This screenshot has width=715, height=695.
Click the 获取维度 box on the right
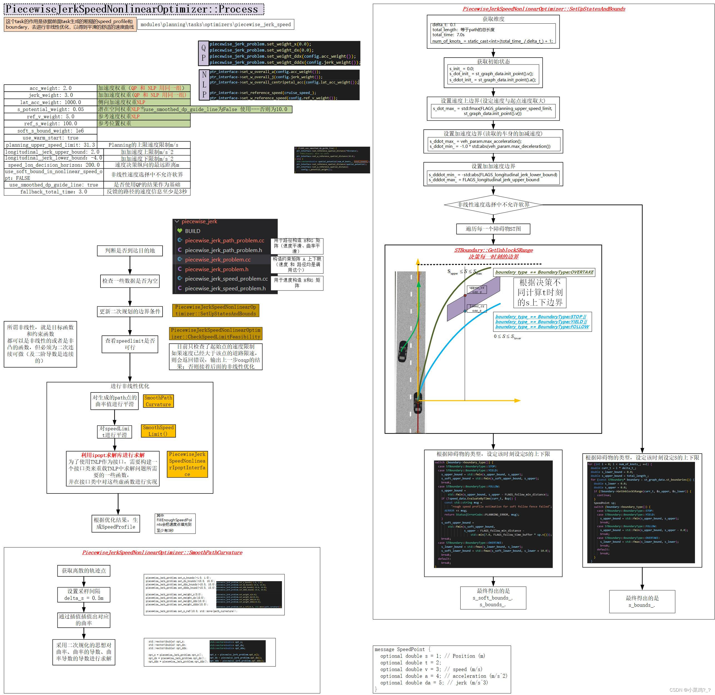tap(493, 32)
